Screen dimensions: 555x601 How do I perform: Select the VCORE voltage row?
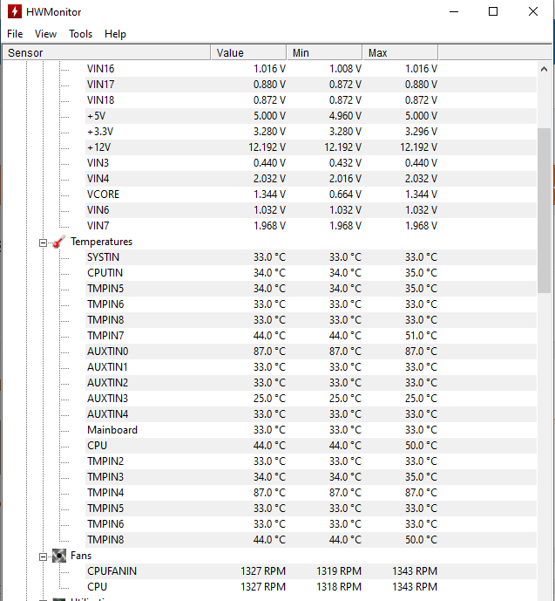tap(311, 195)
